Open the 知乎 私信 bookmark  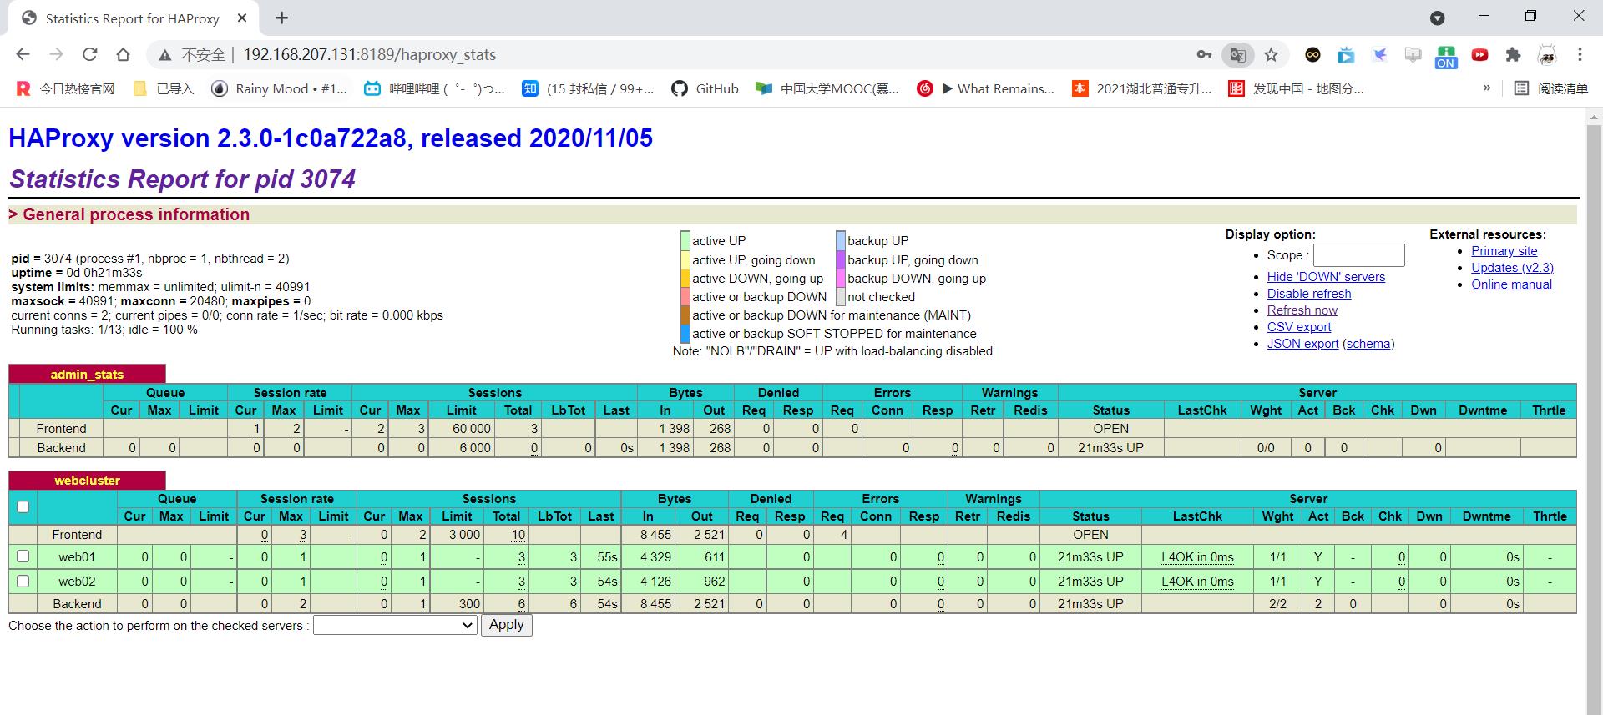pyautogui.click(x=588, y=88)
